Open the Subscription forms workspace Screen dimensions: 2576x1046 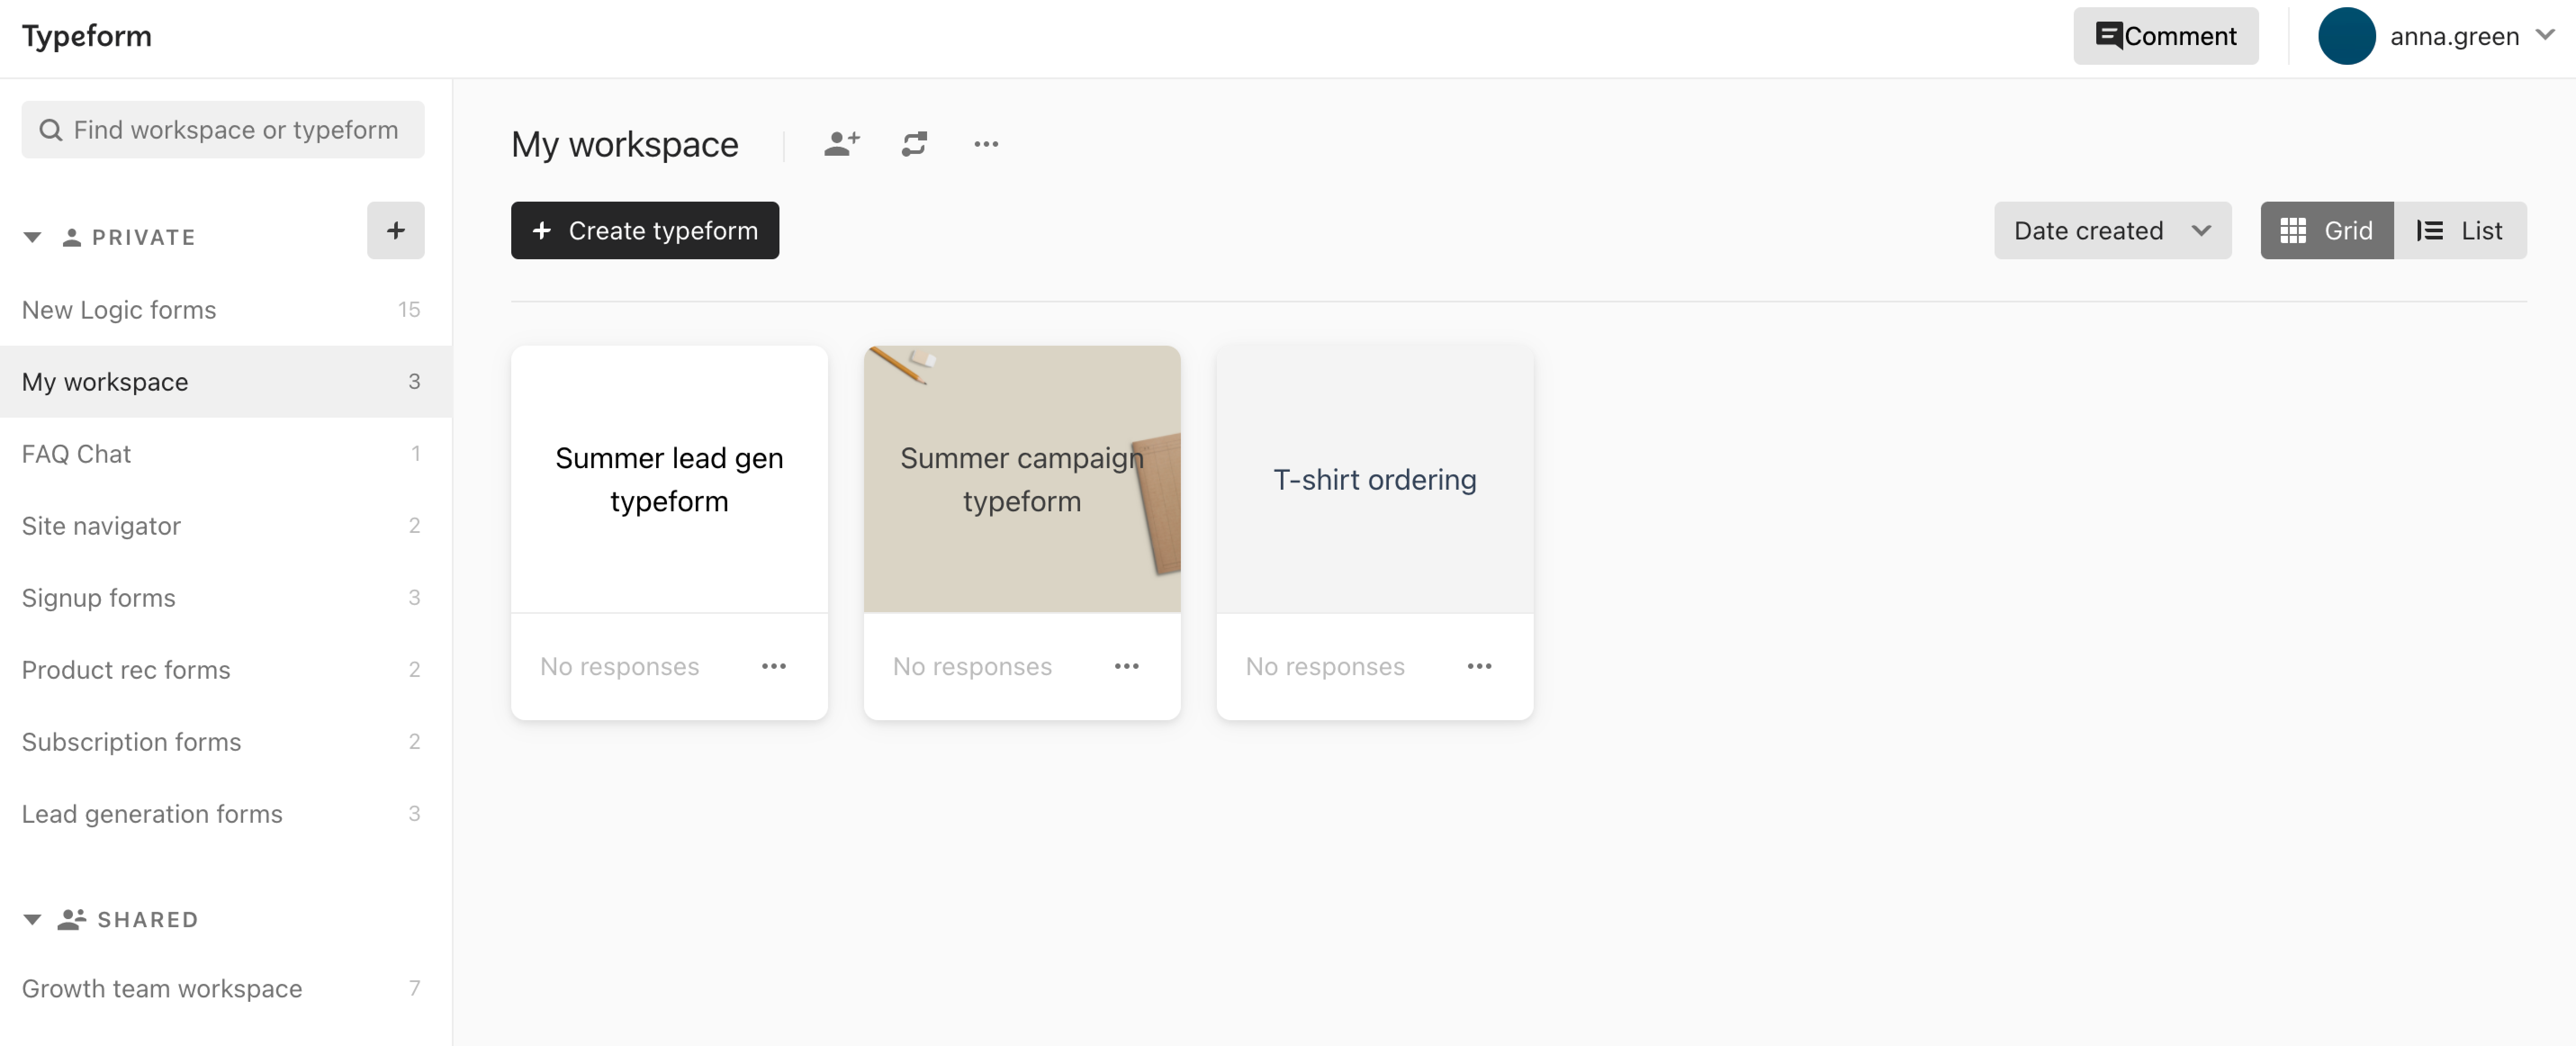click(x=226, y=742)
